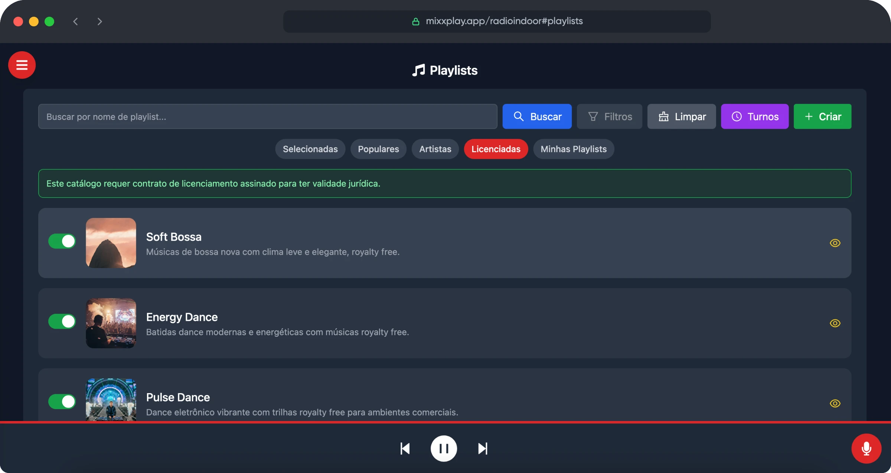Click the padlock icon in address bar
Viewport: 891px width, 473px height.
(416, 22)
